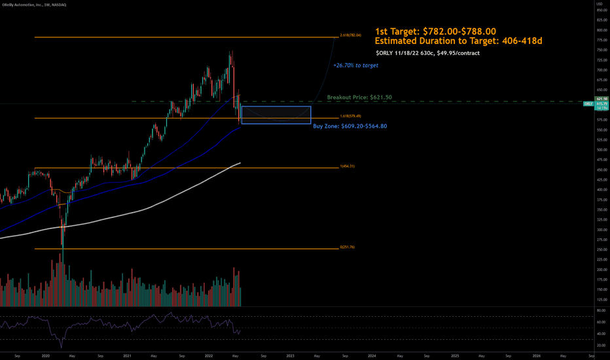Click 125.00 on the price scale
610x360 pixels.
pos(602,300)
